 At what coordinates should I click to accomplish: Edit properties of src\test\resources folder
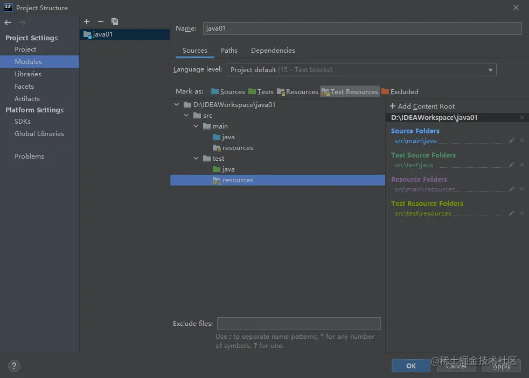pos(512,213)
